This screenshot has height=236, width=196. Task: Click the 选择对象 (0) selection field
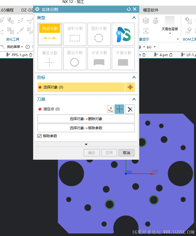tap(81, 87)
